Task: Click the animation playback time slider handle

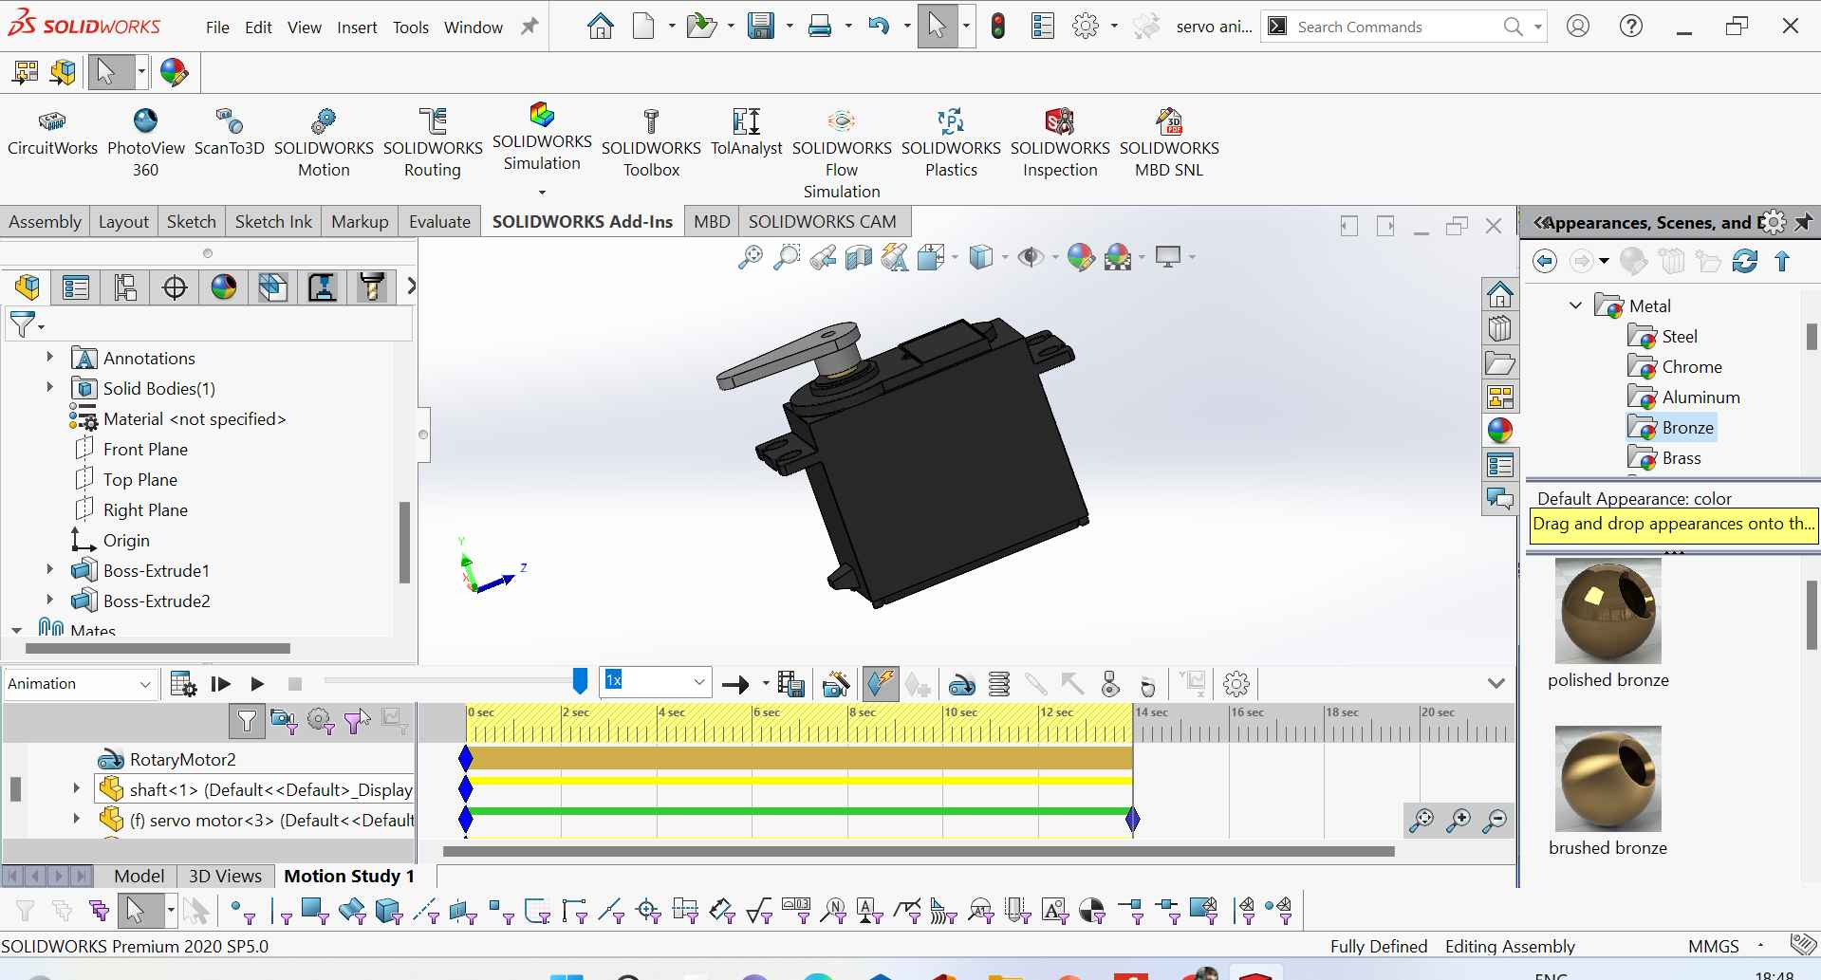Action: click(x=580, y=681)
